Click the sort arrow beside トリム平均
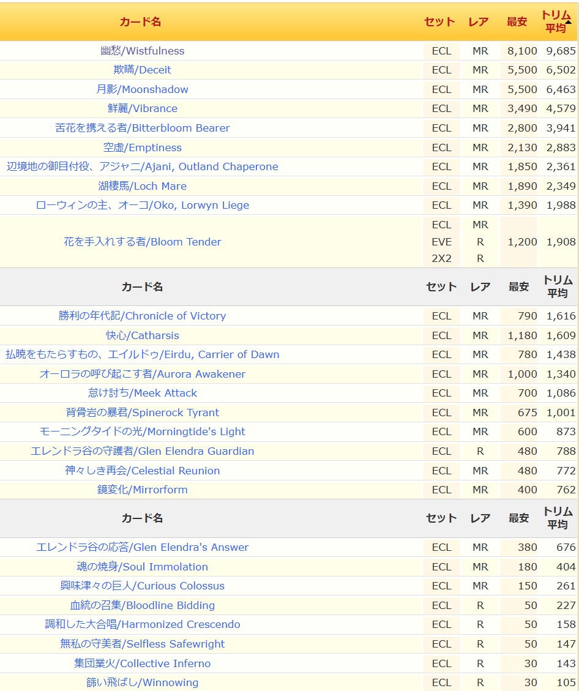Image resolution: width=579 pixels, height=691 pixels. pyautogui.click(x=568, y=22)
